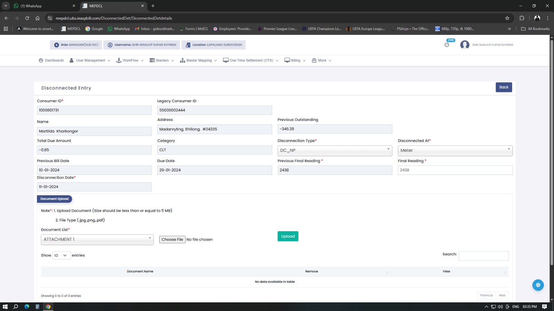
Task: Open the Document List ATTACHMENT 1 dropdown
Action: (x=97, y=239)
